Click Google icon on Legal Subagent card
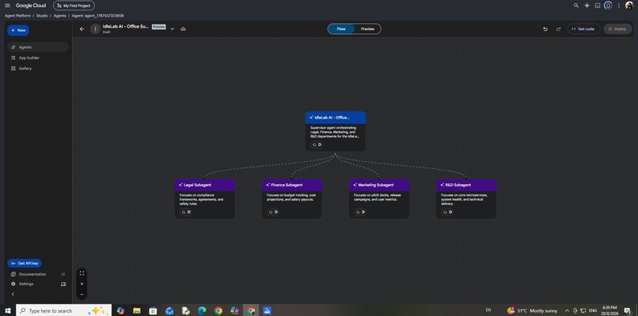 [x=184, y=212]
